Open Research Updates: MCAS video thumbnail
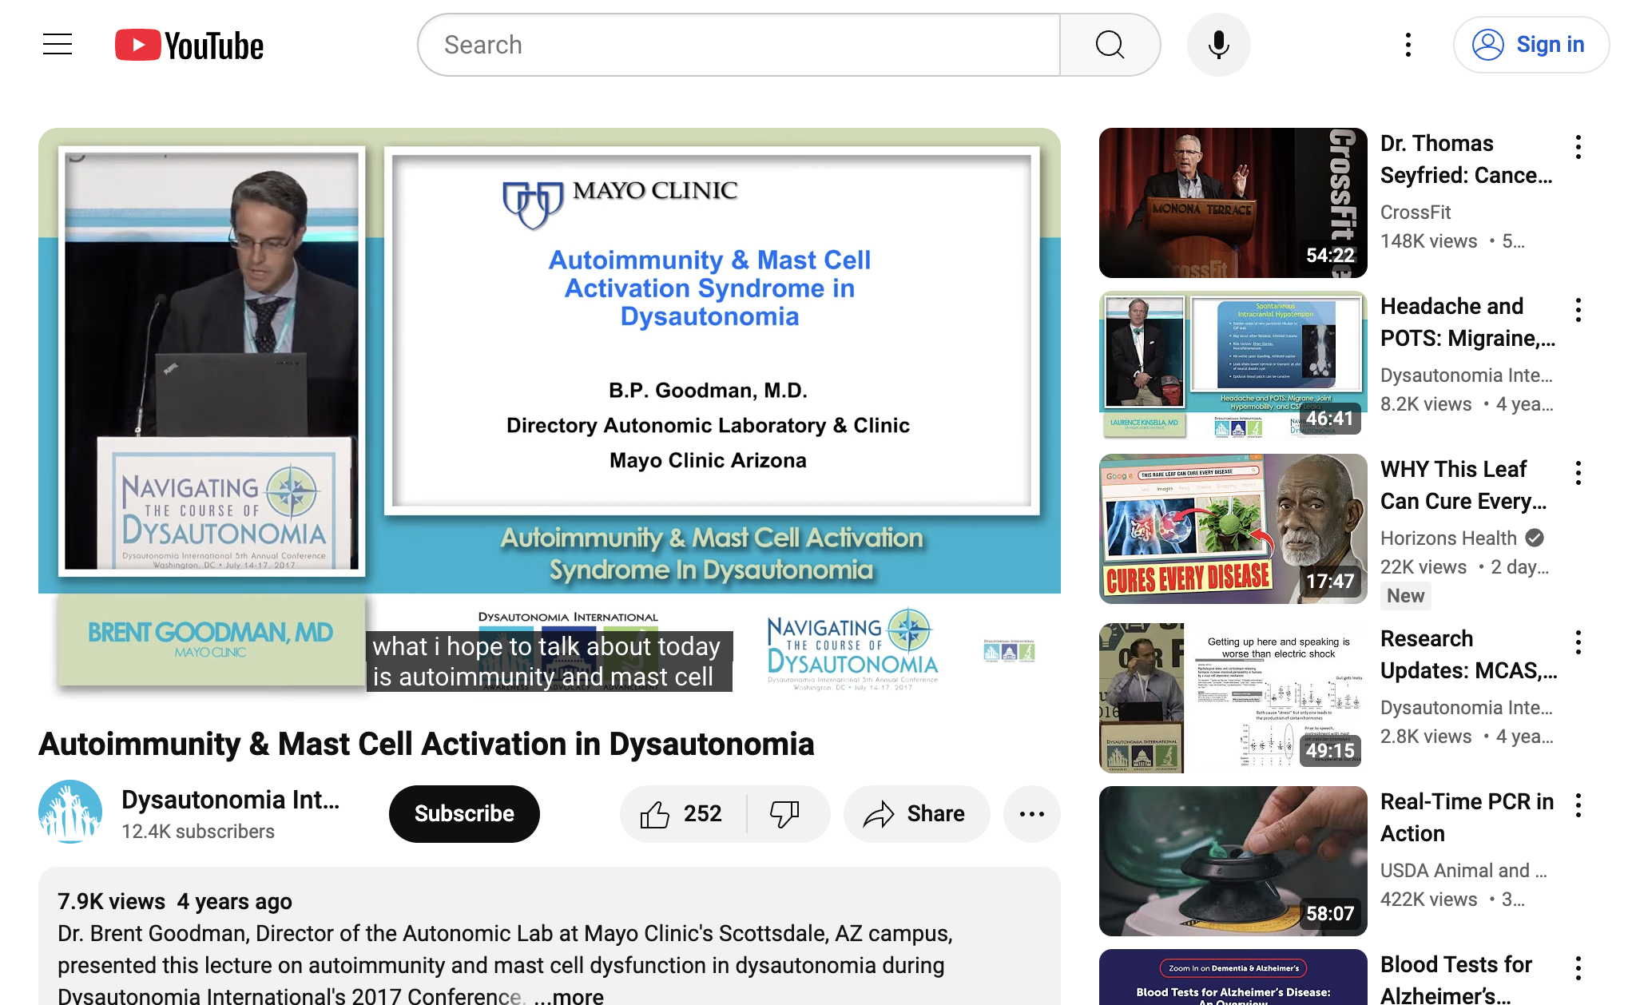Screen dimensions: 1636x1005 (1233, 698)
